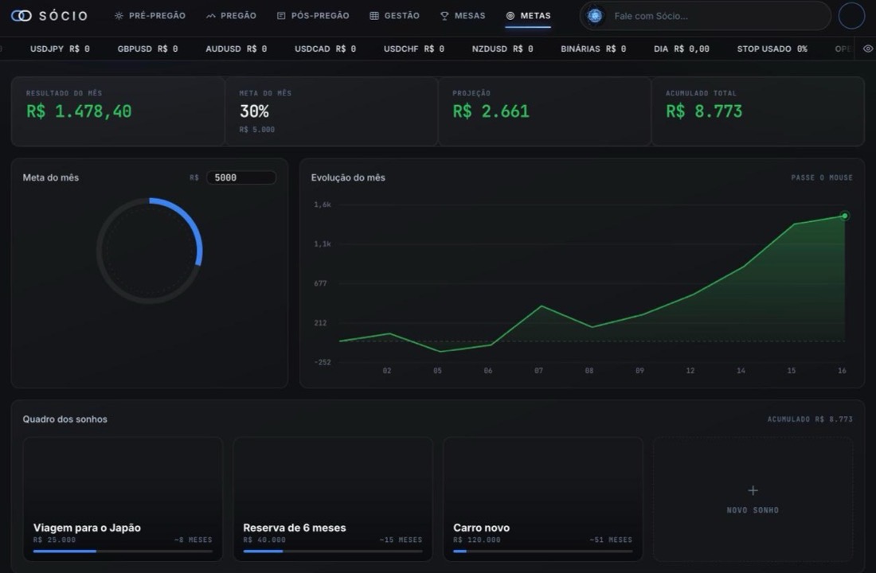Click the blue assistant orb icon
This screenshot has height=573, width=876.
click(595, 16)
